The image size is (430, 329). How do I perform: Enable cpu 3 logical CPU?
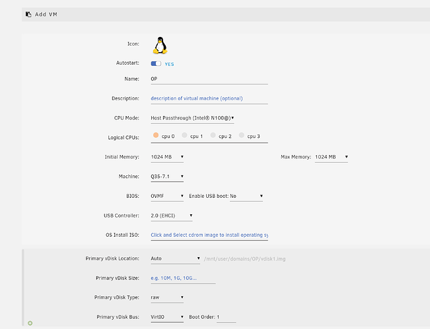pyautogui.click(x=242, y=136)
